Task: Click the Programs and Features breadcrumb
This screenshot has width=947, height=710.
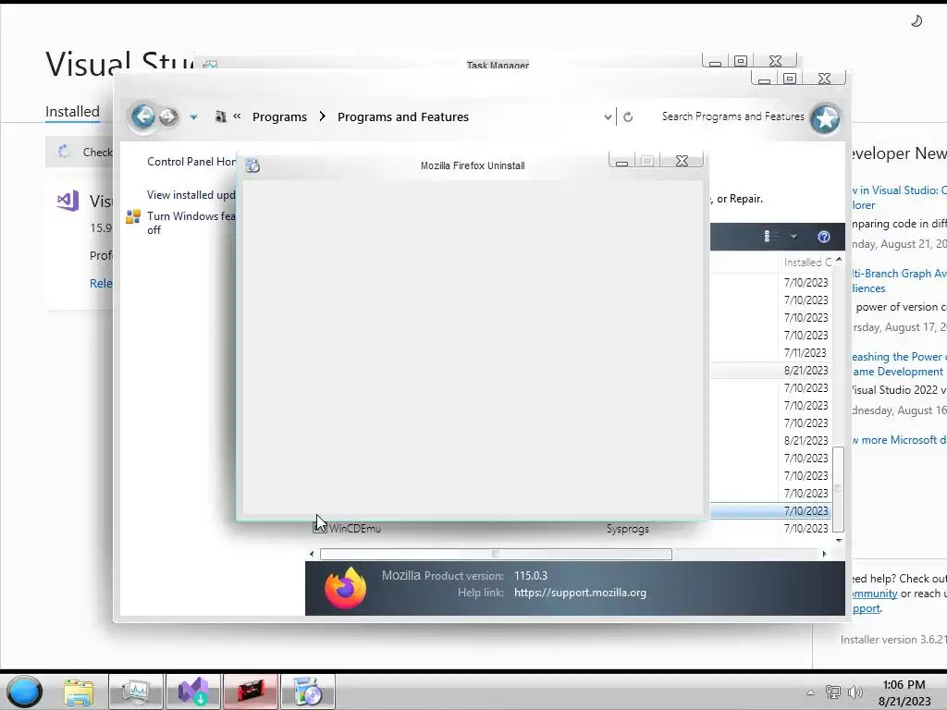Action: tap(403, 117)
